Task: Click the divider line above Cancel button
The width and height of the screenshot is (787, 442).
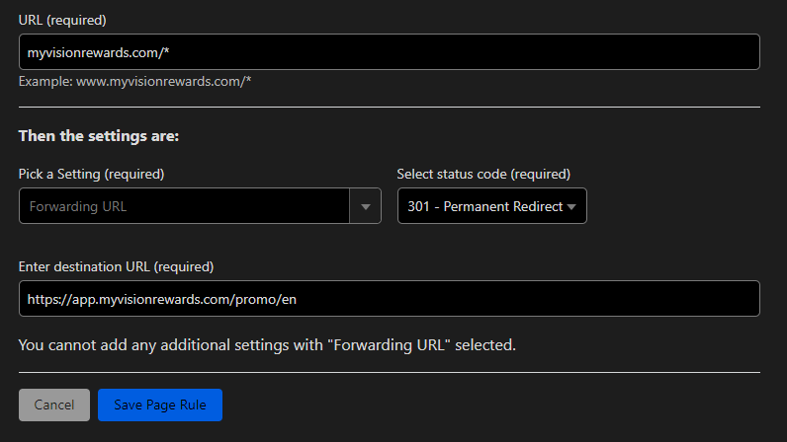Action: tap(389, 372)
